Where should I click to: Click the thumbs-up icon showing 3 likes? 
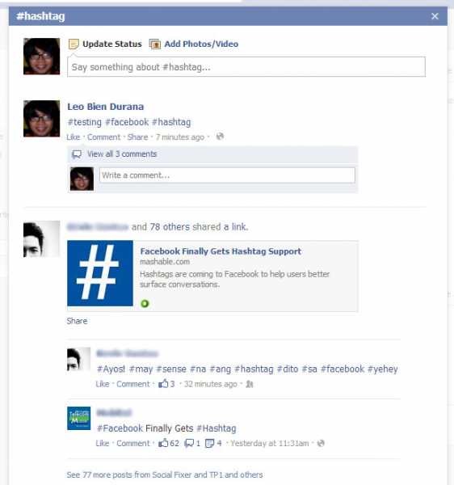click(163, 384)
